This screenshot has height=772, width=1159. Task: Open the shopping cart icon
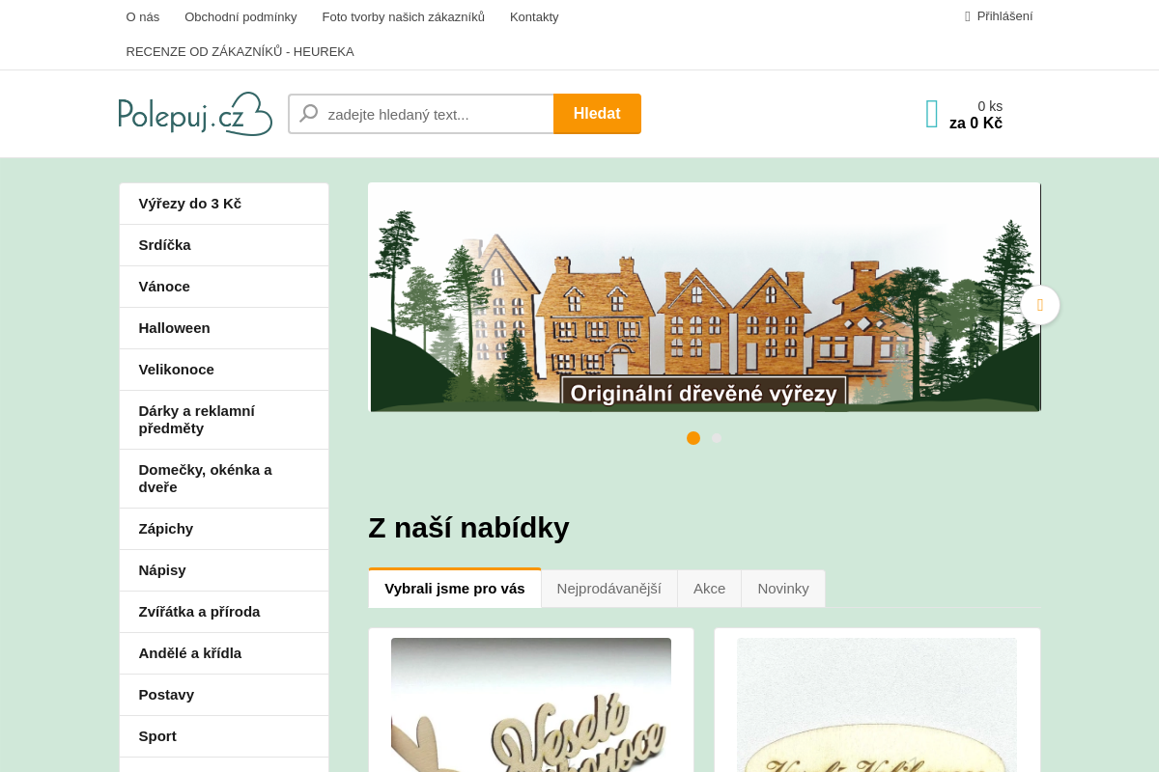pyautogui.click(x=932, y=114)
